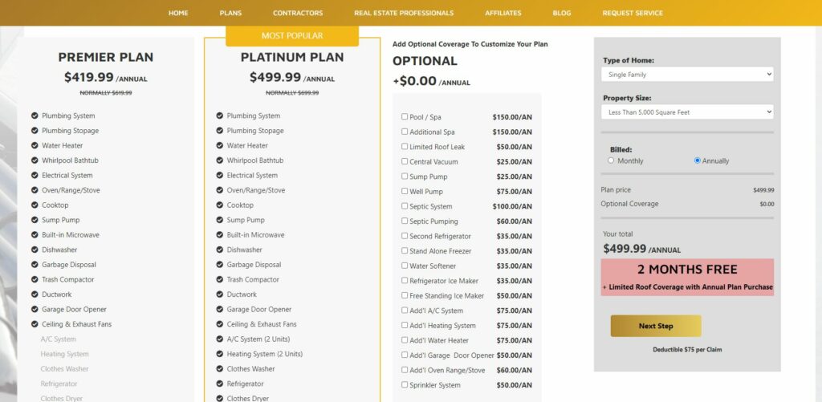Click the checkmark icon next to Platinum Refrigerator
The image size is (822, 402).
pos(220,384)
